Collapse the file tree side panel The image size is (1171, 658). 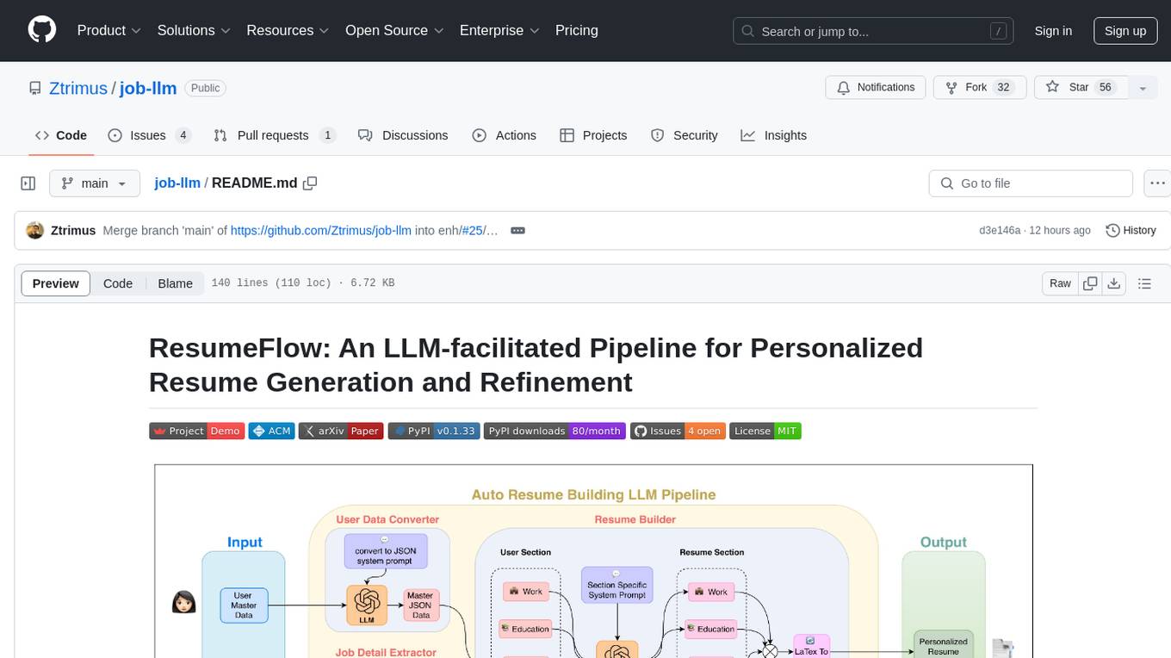pyautogui.click(x=28, y=183)
